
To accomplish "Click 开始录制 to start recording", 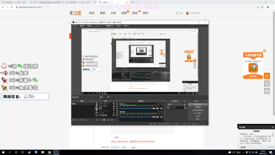I will (x=198, y=107).
